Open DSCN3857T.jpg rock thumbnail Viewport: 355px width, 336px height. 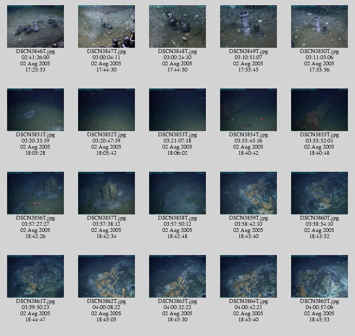click(106, 193)
